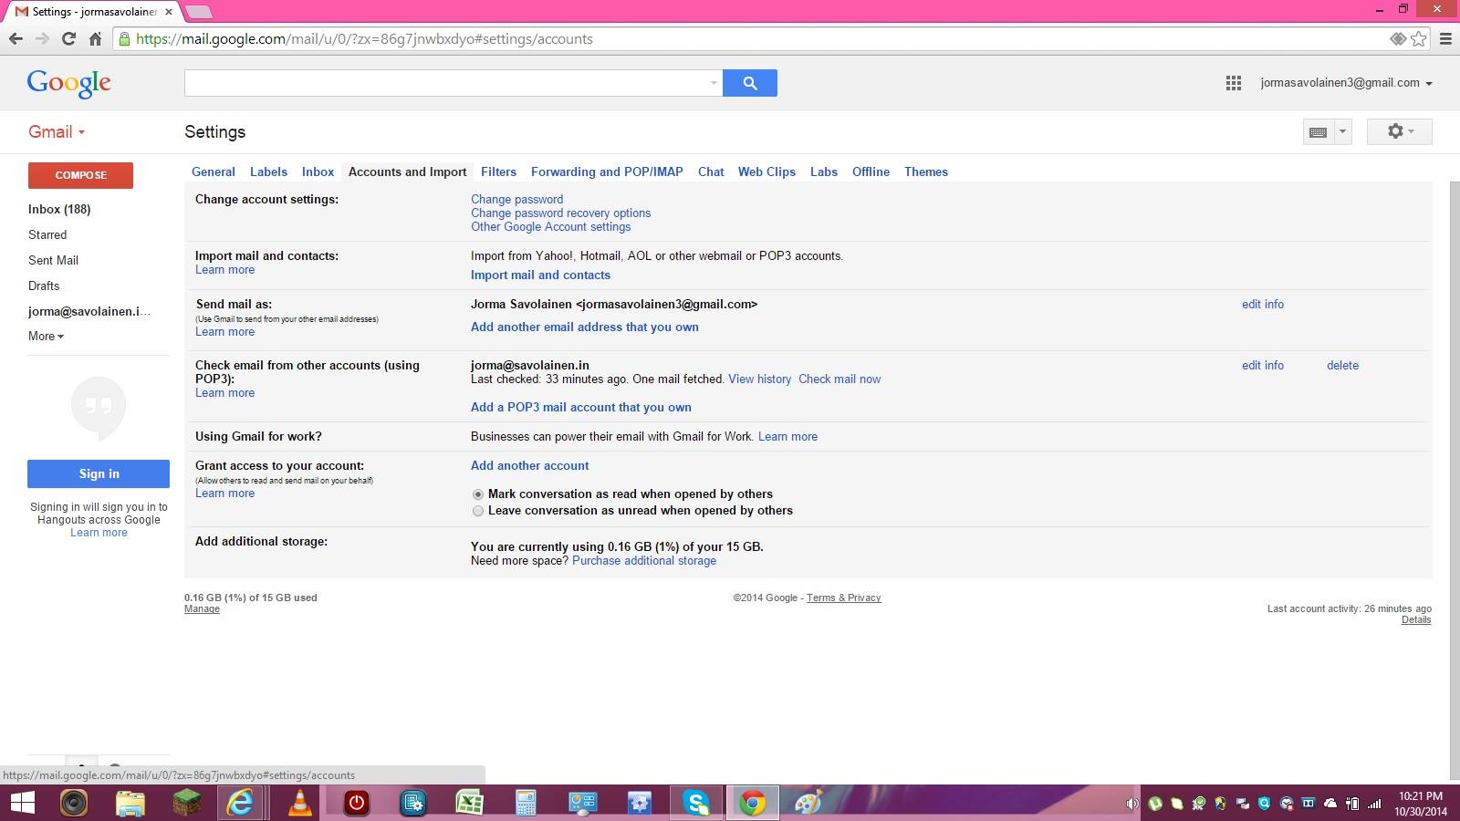This screenshot has height=821, width=1460.
Task: Open the Paint taskbar icon
Action: pyautogui.click(x=808, y=803)
